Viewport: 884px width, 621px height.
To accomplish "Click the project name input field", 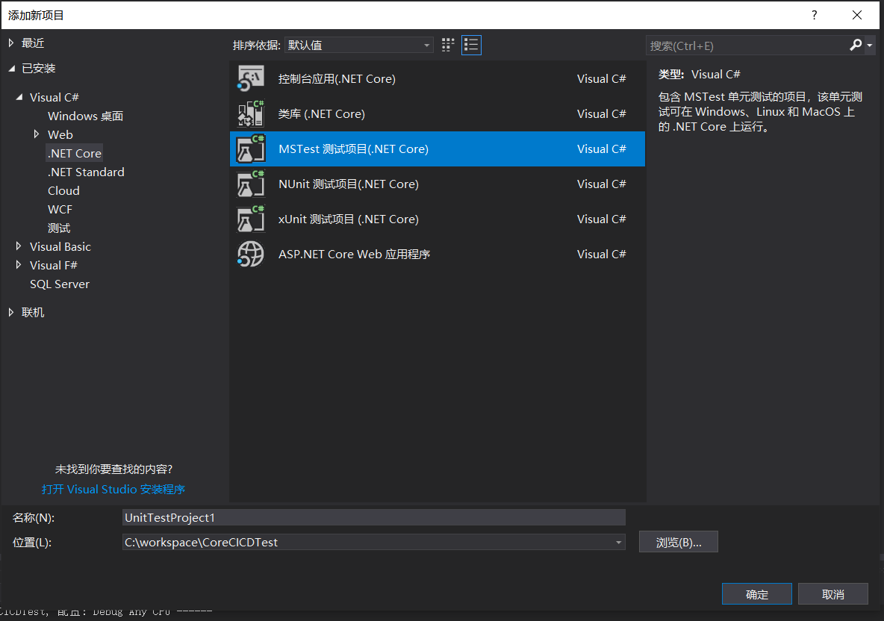I will (373, 517).
